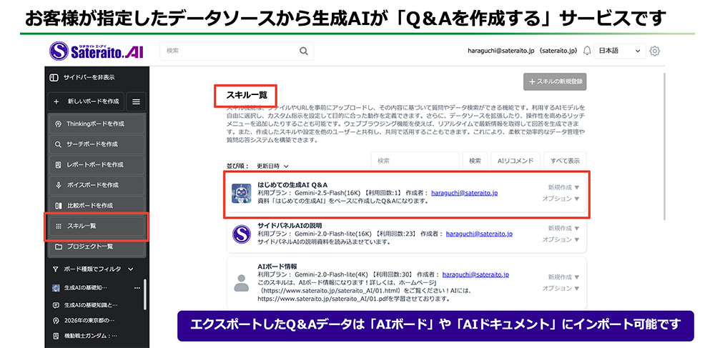Viewport: 715px width, 348px height.
Task: Open 新規作成 dropdown for はじめての生成AI Q&A
Action: point(563,187)
